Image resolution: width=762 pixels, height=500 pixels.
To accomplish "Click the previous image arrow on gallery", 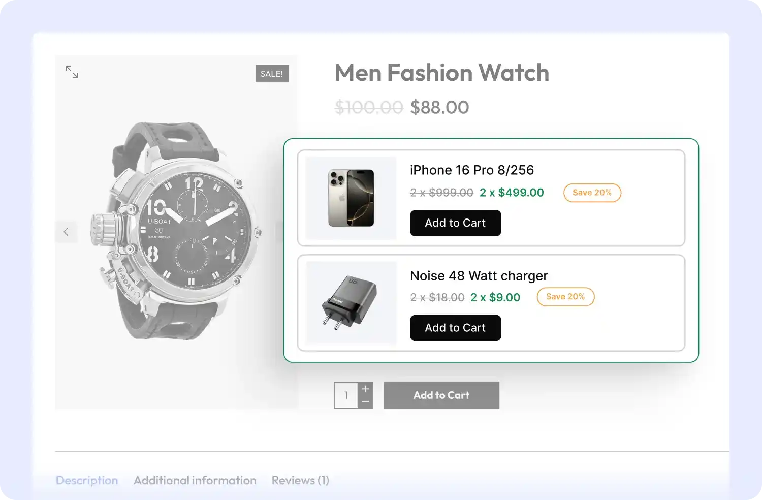I will coord(66,232).
